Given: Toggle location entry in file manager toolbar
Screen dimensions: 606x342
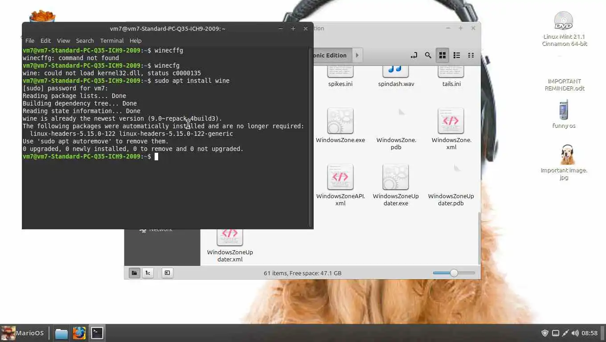Looking at the screenshot, I should pyautogui.click(x=414, y=55).
